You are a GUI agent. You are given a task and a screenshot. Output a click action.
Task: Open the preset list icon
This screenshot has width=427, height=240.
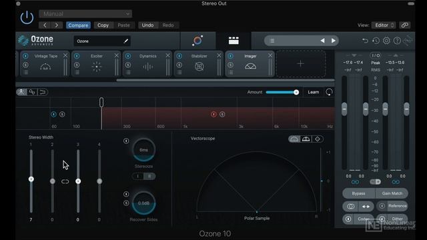(272, 41)
